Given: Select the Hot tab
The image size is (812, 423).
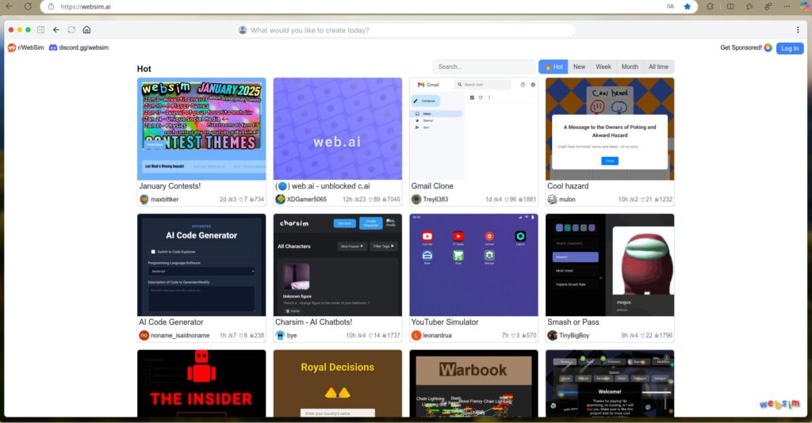Looking at the screenshot, I should click(x=553, y=67).
